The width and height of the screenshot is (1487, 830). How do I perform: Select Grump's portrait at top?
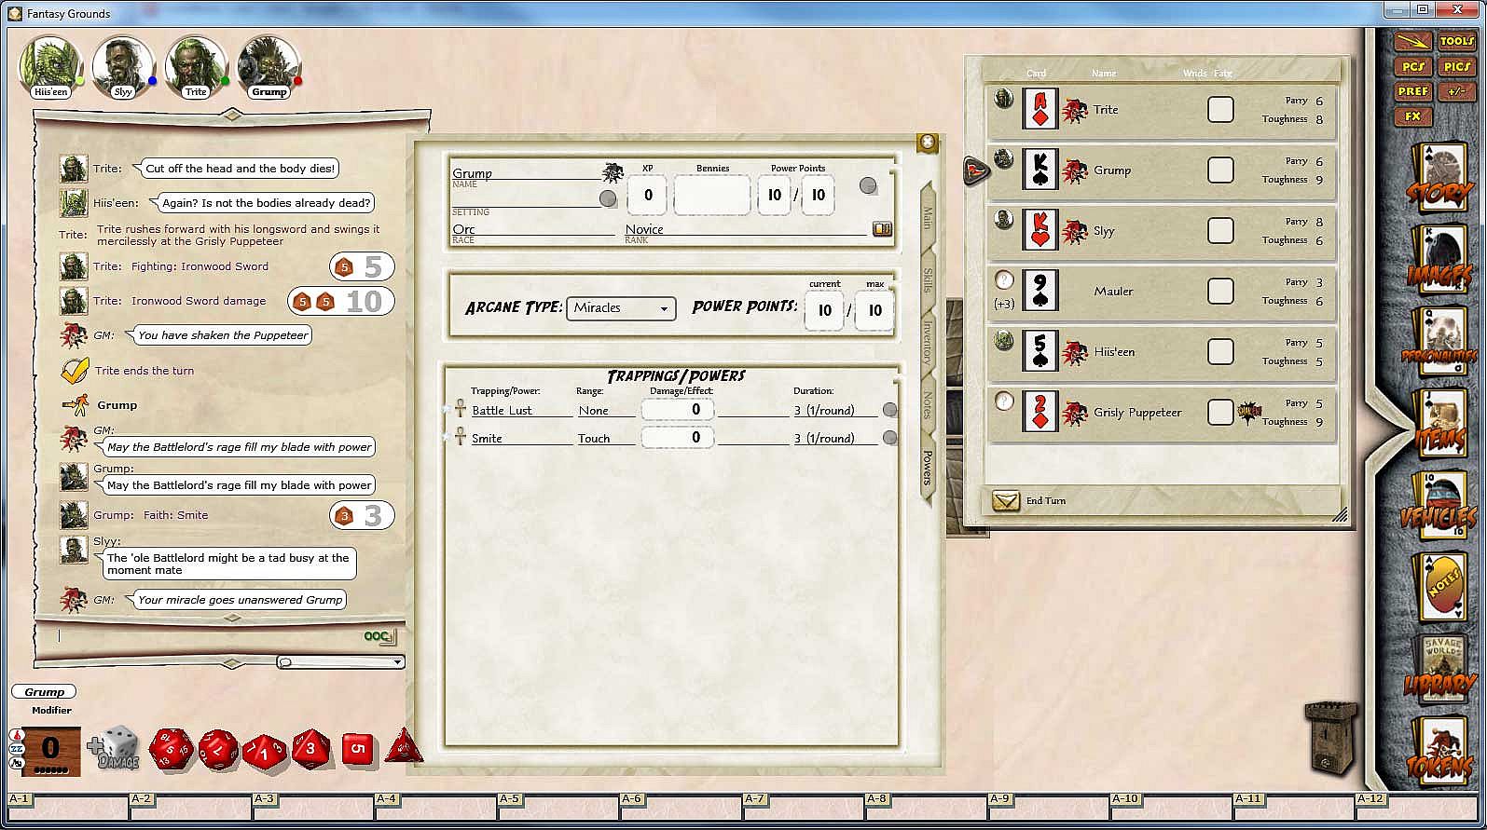tap(268, 66)
